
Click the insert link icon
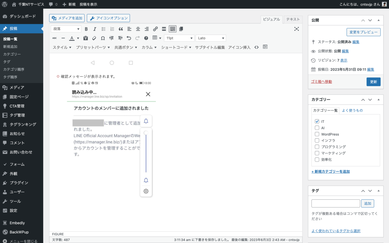[x=155, y=29]
